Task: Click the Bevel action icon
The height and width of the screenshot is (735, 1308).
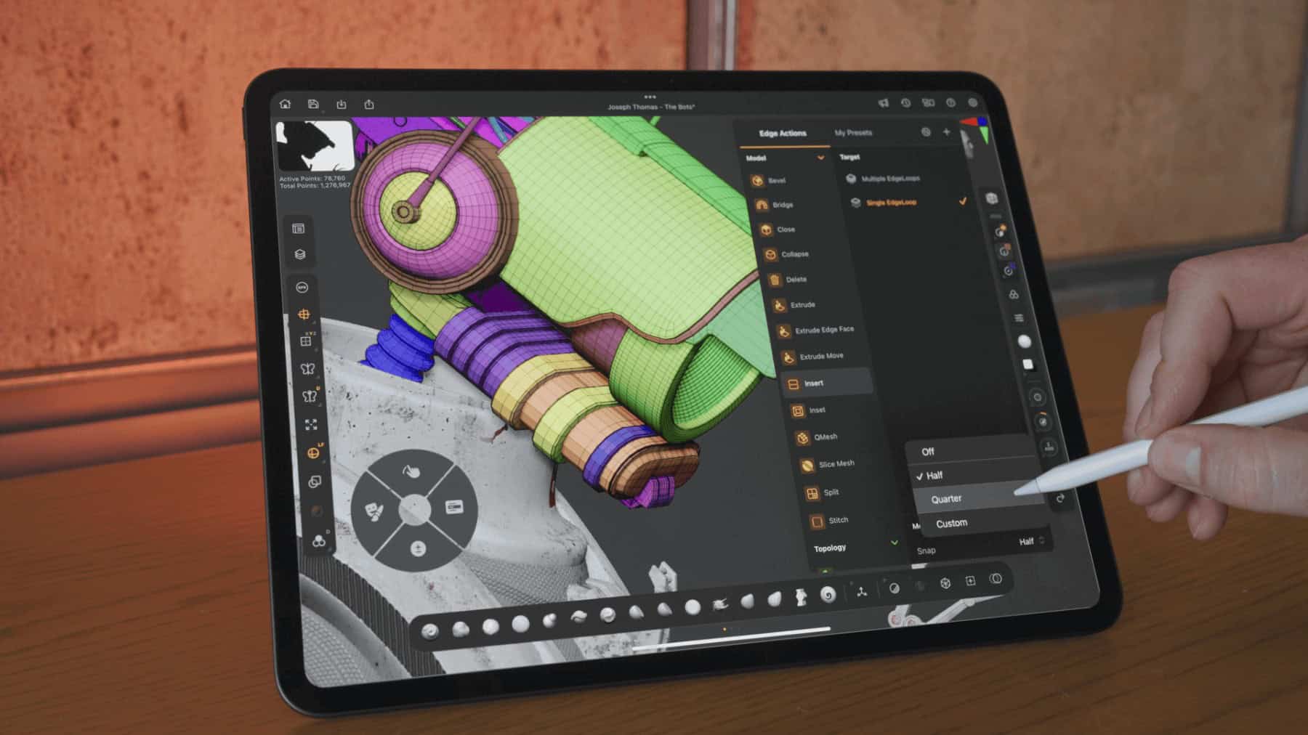Action: 756,180
